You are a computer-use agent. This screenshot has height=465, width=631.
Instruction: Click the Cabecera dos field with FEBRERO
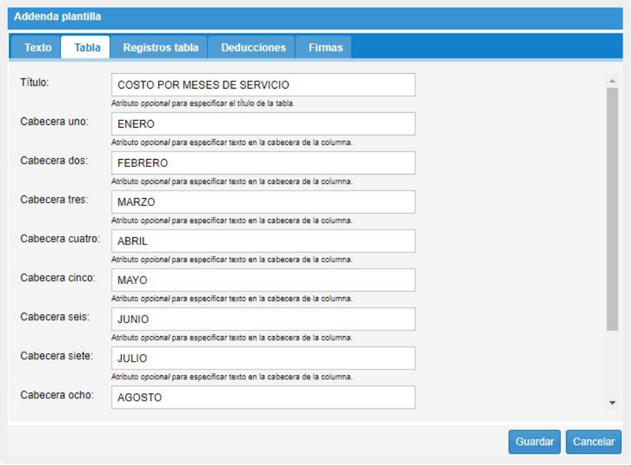[x=263, y=163]
